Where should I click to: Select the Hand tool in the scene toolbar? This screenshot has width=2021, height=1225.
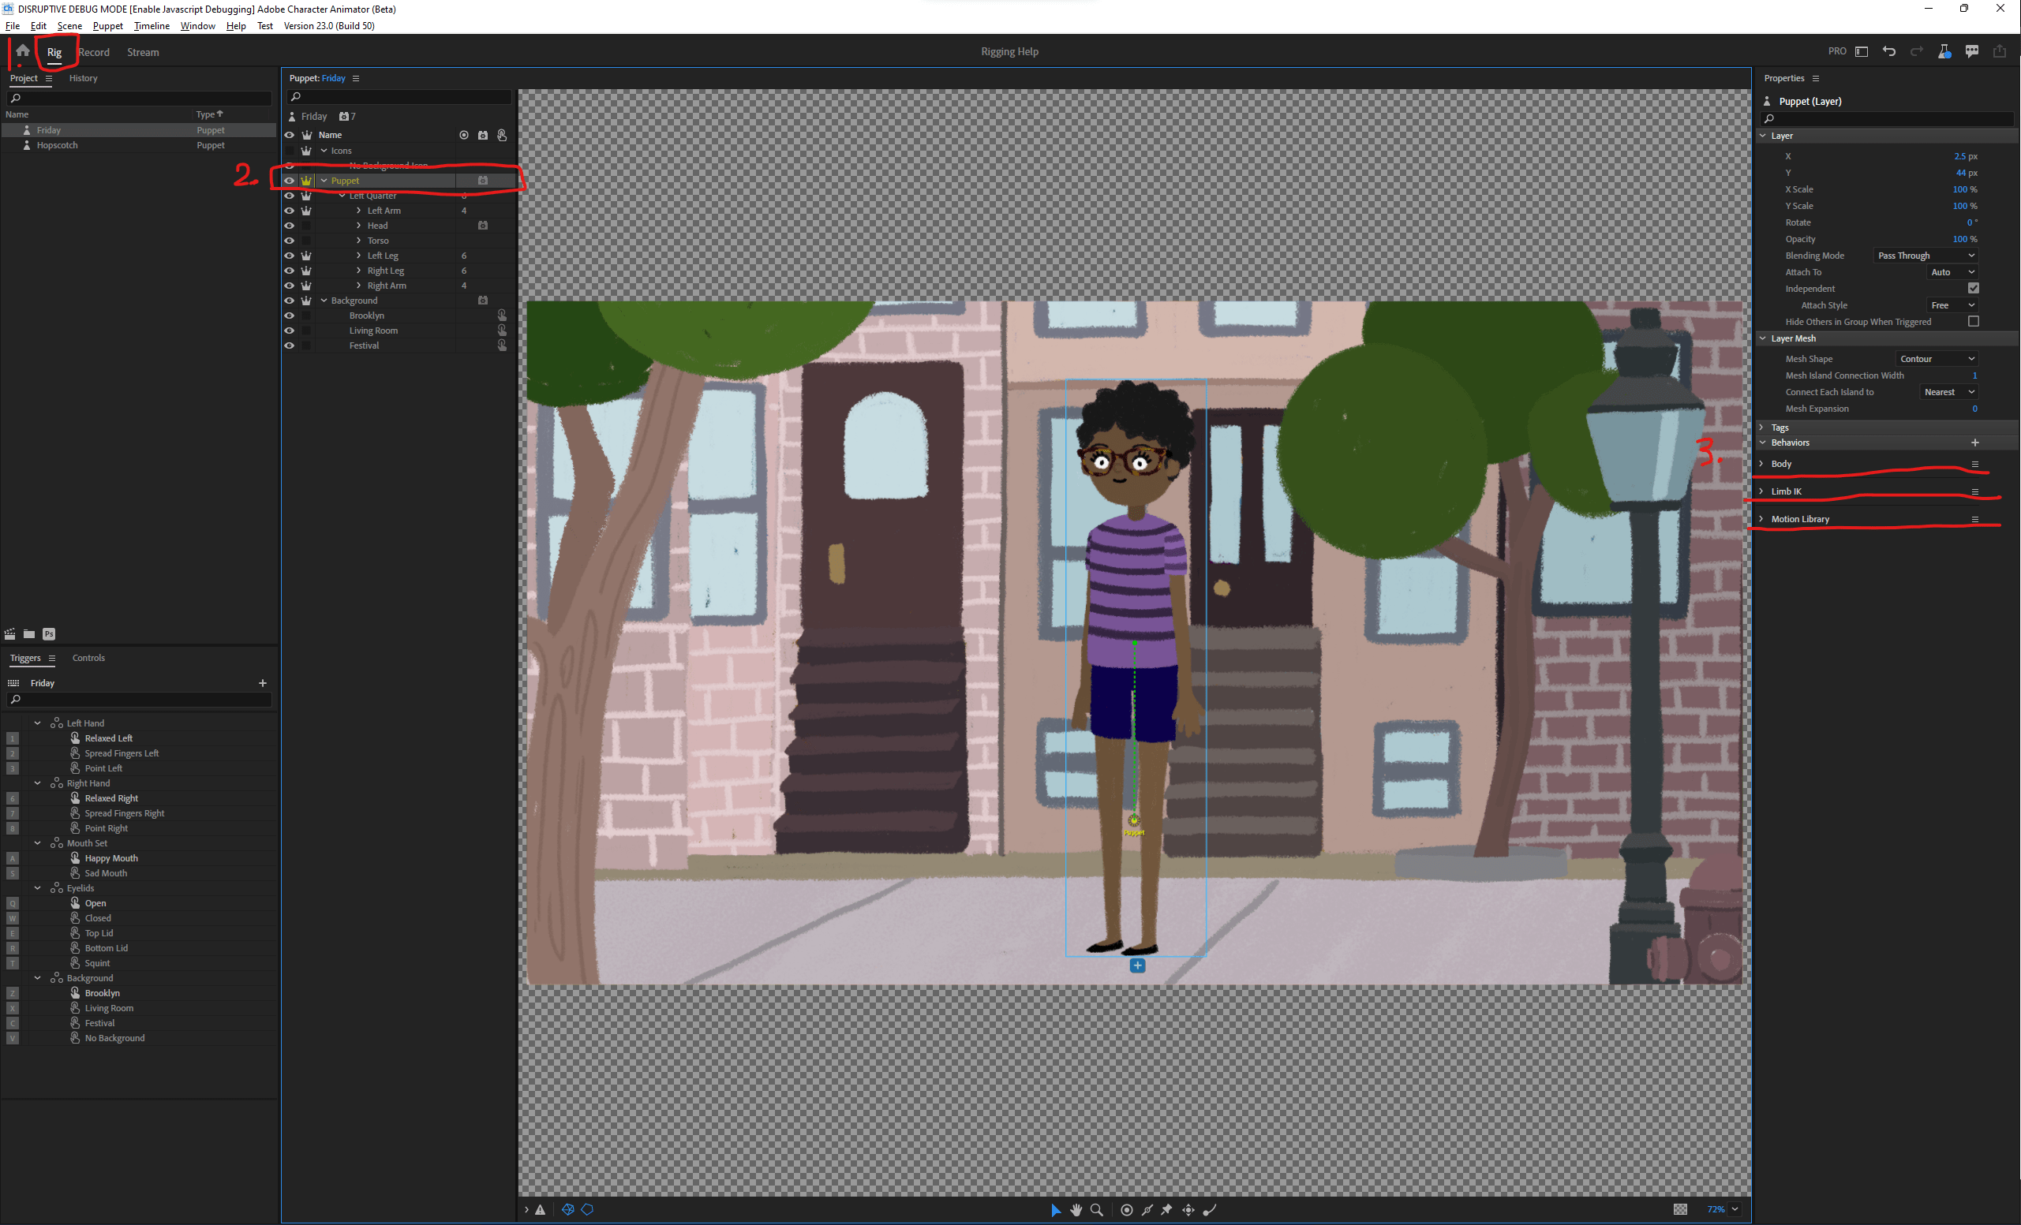click(1076, 1210)
